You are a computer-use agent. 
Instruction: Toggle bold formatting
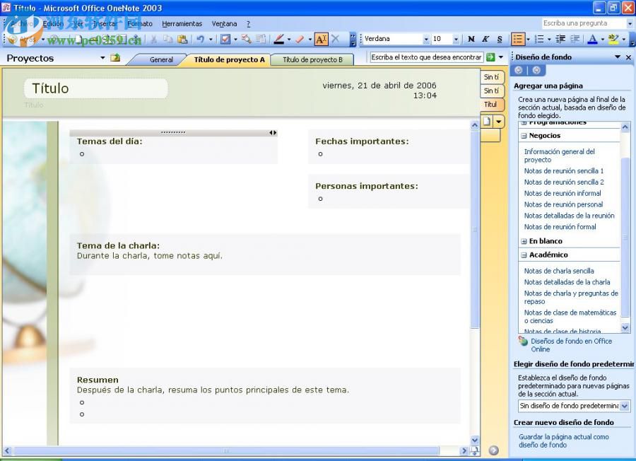pyautogui.click(x=471, y=39)
